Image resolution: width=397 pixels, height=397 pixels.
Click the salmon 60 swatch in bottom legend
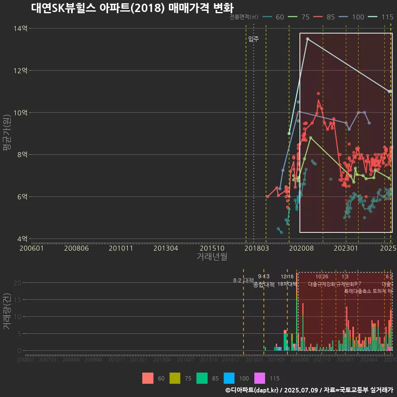(x=148, y=378)
